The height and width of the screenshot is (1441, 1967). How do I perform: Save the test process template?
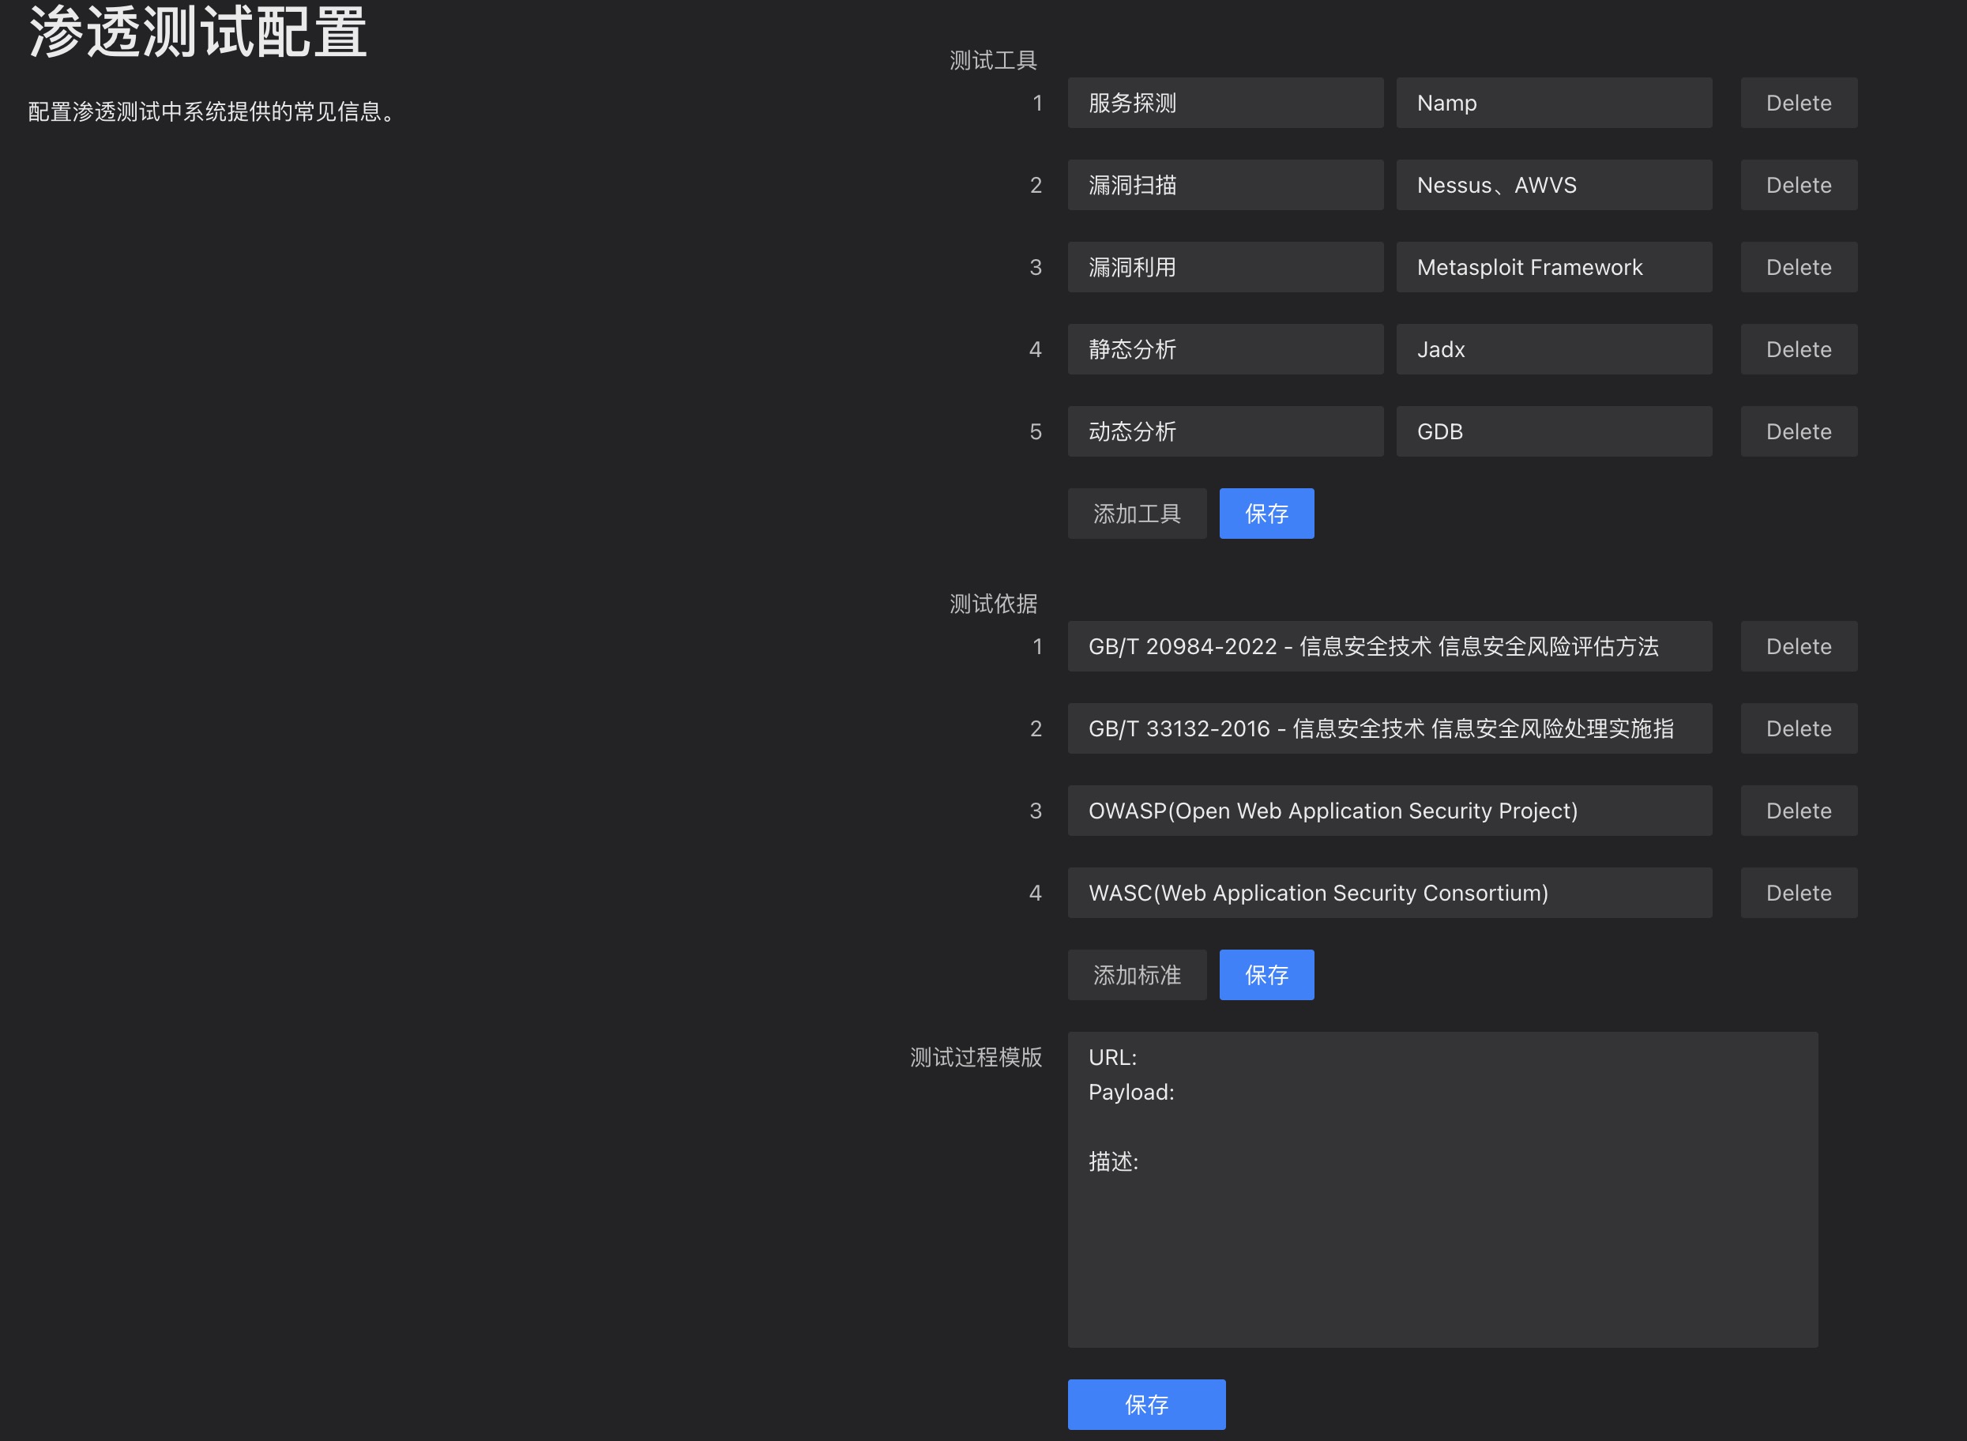(1145, 1405)
